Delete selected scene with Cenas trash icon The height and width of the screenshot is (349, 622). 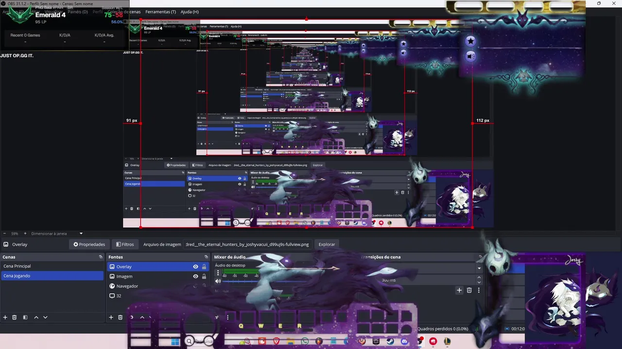15,317
